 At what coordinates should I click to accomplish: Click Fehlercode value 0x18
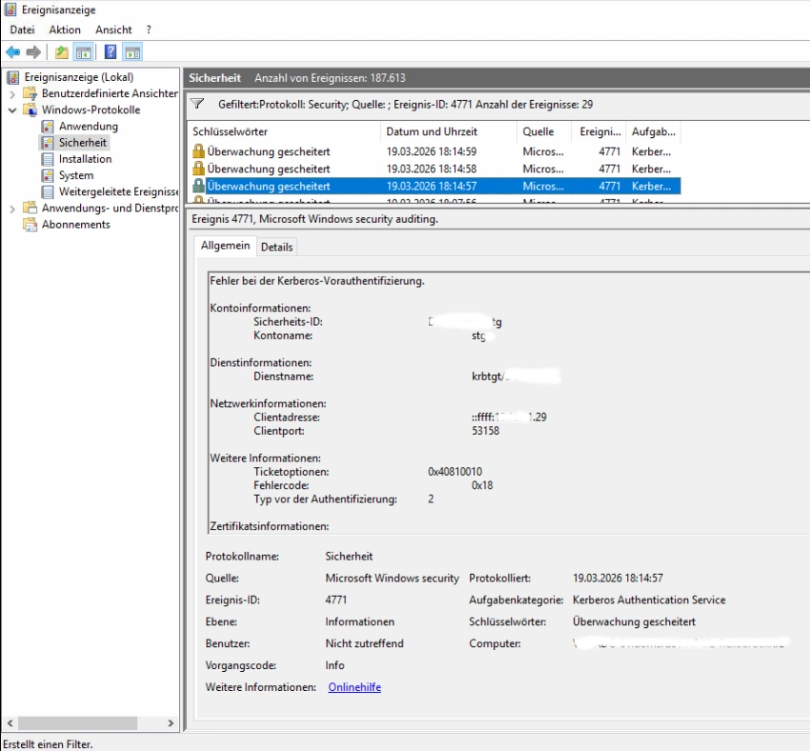click(482, 485)
